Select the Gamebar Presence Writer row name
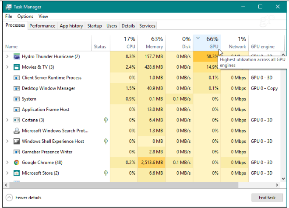 pyautogui.click(x=47, y=152)
